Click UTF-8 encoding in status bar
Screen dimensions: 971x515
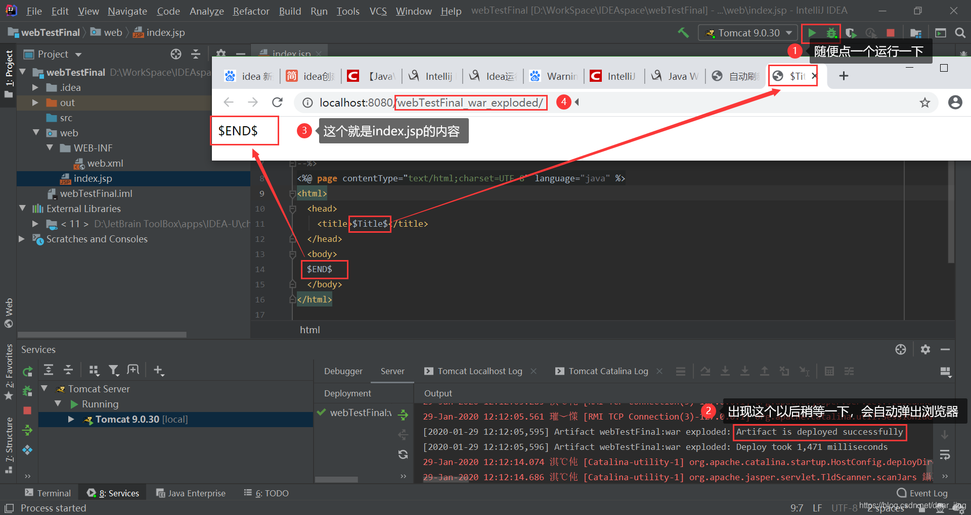pyautogui.click(x=844, y=507)
